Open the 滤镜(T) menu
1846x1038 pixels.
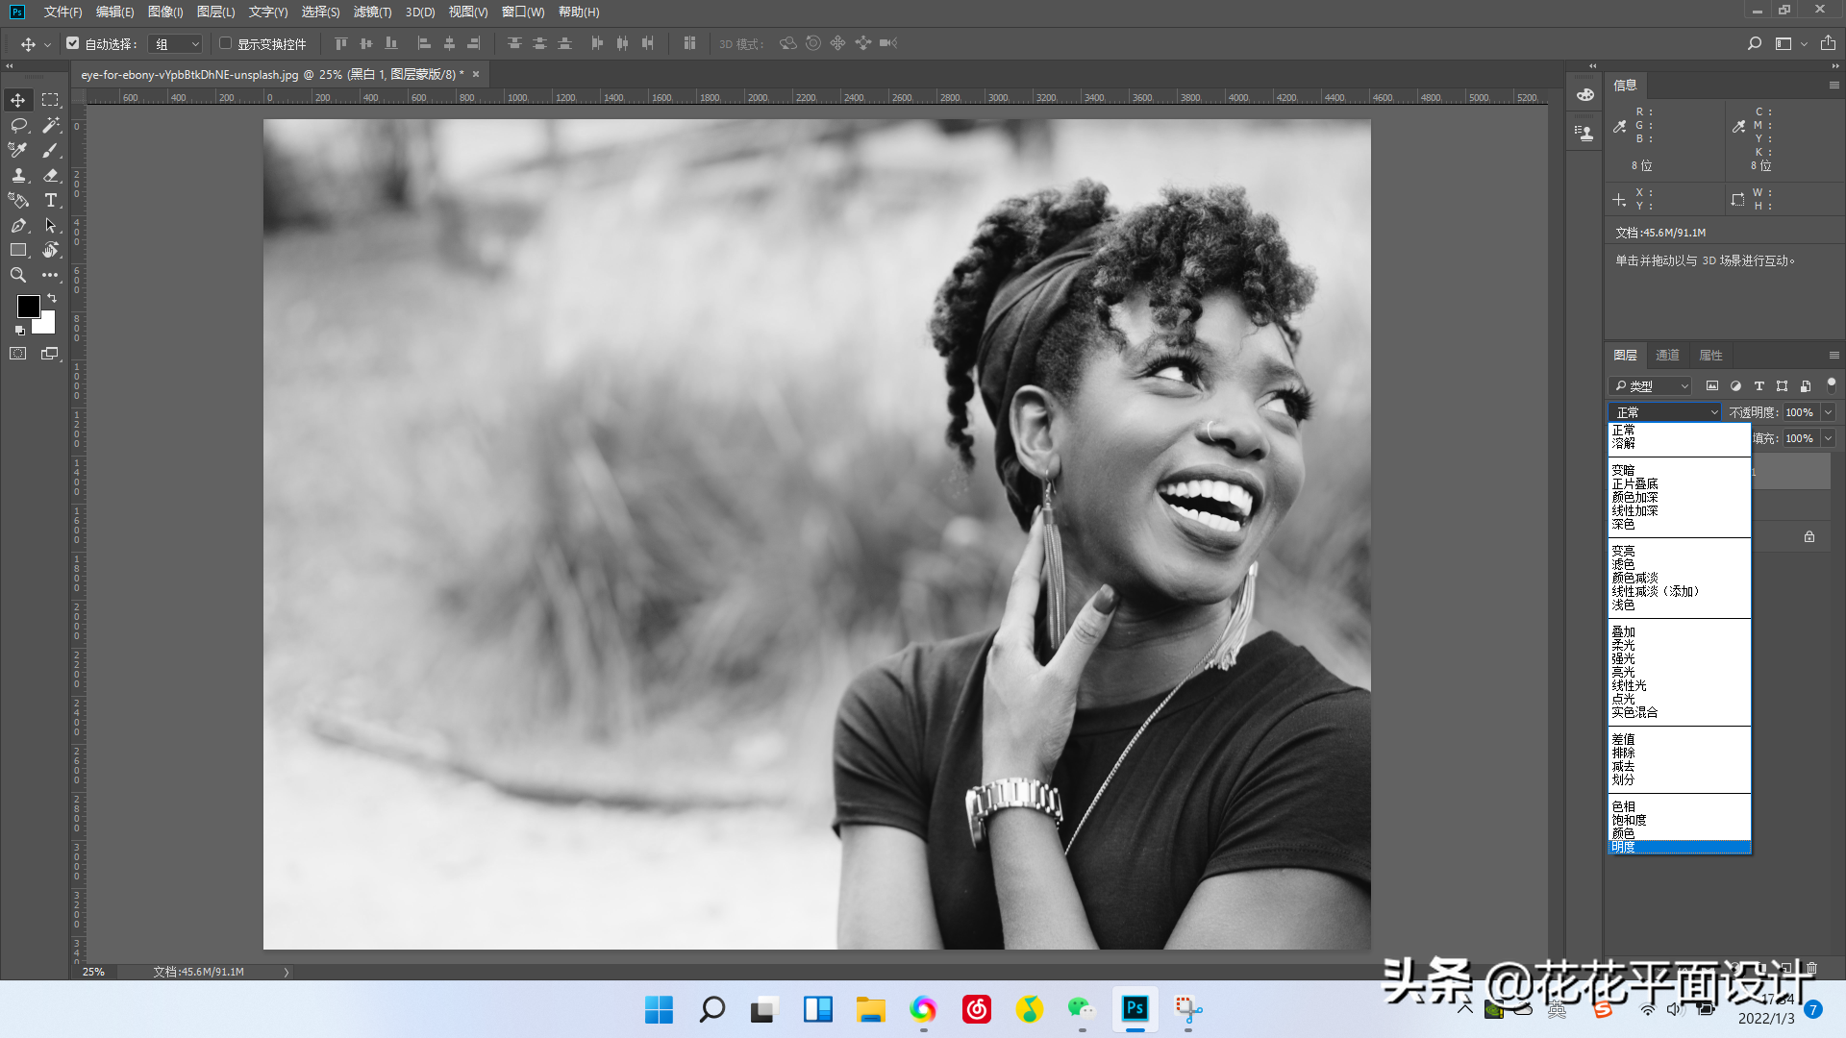click(372, 12)
